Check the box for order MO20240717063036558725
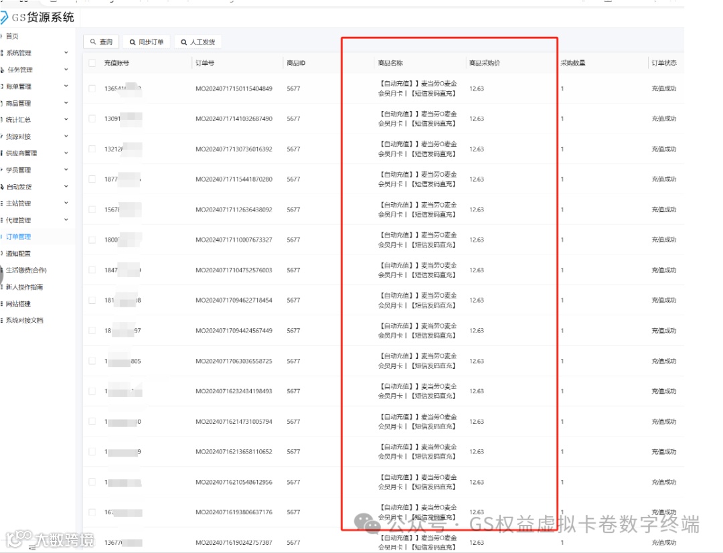The image size is (723, 553). (92, 361)
